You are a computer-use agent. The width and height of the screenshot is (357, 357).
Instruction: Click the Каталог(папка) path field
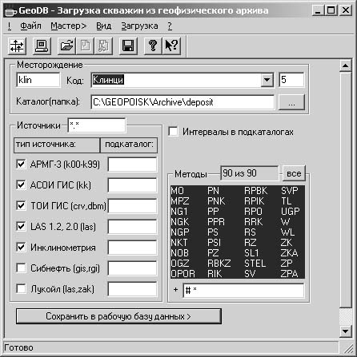[183, 102]
